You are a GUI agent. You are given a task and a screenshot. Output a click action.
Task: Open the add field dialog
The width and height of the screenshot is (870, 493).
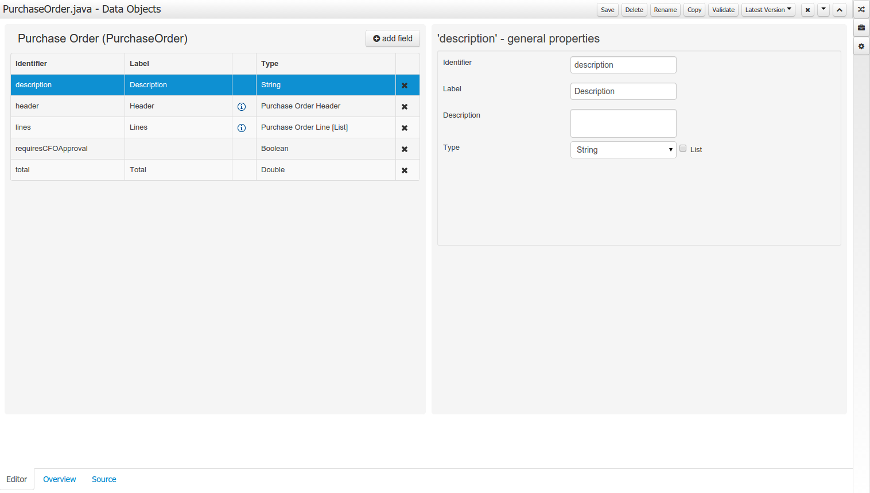[x=393, y=38]
